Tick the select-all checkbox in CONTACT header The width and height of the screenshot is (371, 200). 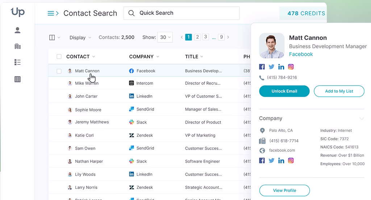59,57
